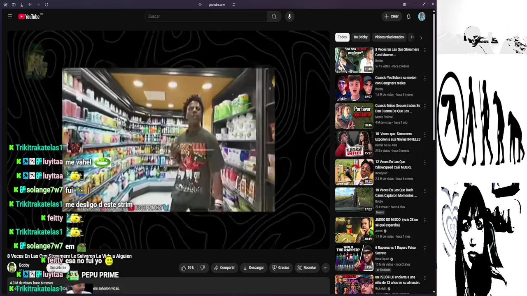Reload the page in the browser
Image resolution: width=527 pixels, height=296 pixels.
pos(46,5)
